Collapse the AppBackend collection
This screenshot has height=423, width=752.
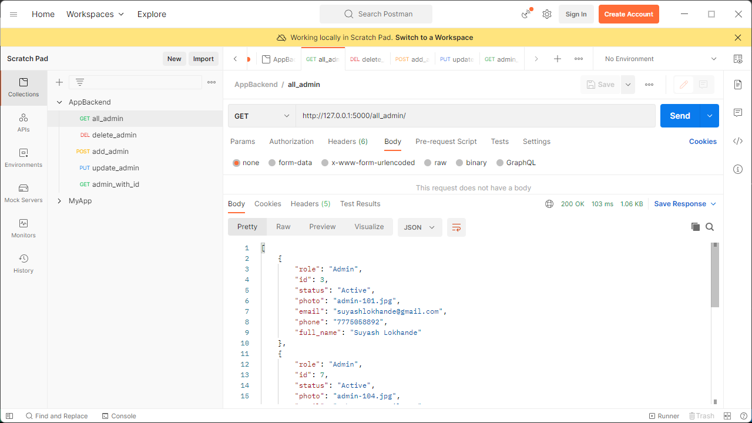[x=59, y=102]
